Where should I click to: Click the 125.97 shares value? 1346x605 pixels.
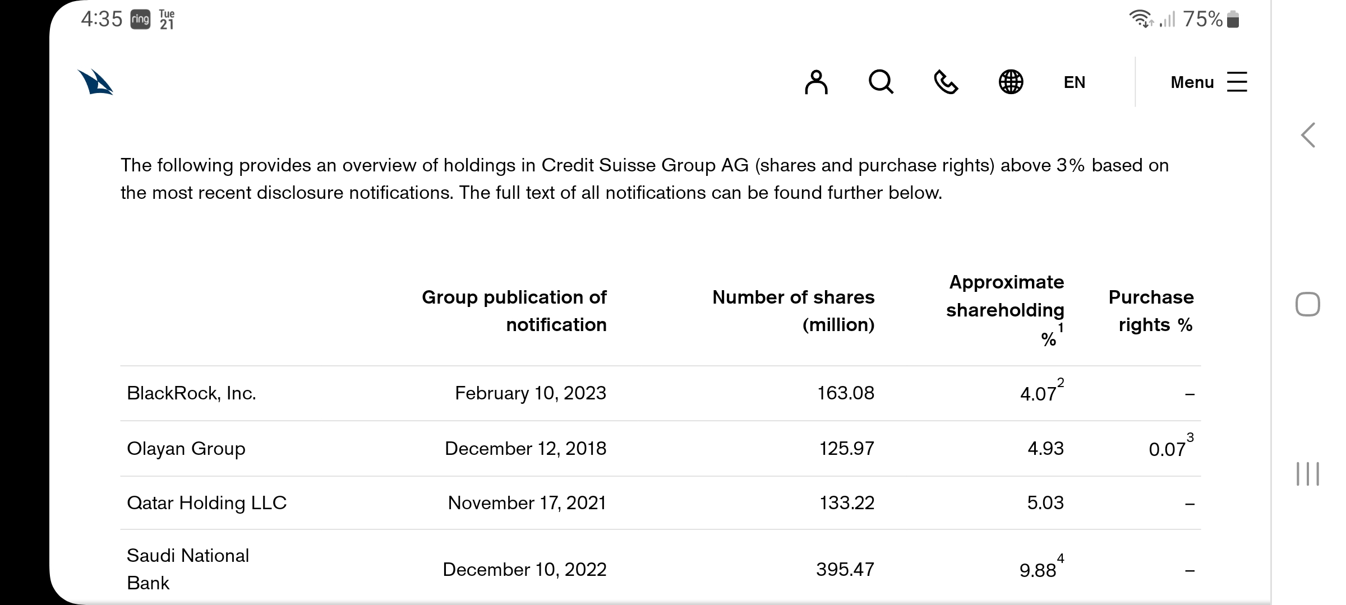tap(847, 449)
